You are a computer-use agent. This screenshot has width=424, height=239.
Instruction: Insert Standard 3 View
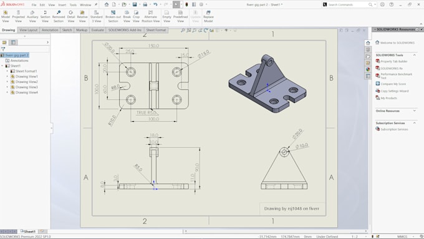point(96,16)
